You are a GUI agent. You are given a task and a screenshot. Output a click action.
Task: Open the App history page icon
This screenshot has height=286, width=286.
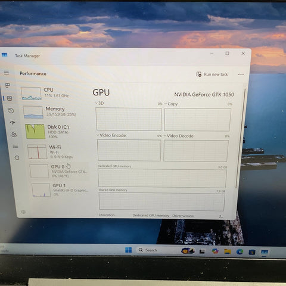coord(11,111)
